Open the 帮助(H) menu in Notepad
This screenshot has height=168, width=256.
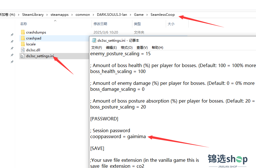point(157,47)
